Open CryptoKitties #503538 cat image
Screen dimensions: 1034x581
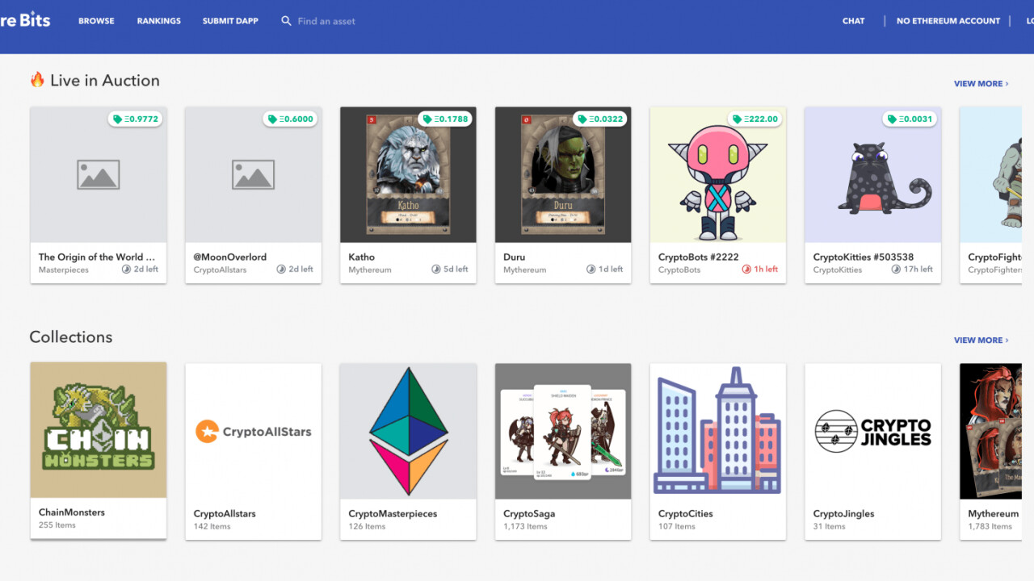[872, 174]
